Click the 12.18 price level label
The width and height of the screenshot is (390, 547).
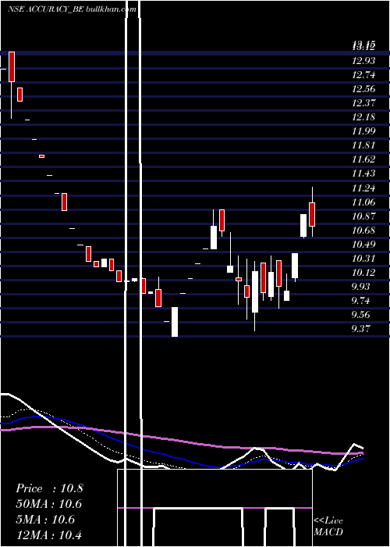tap(363, 117)
